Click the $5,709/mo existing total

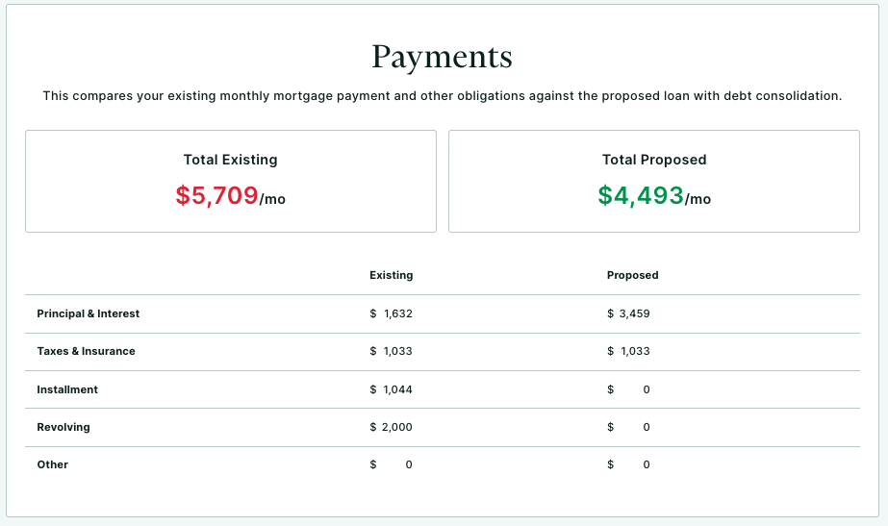pyautogui.click(x=231, y=196)
